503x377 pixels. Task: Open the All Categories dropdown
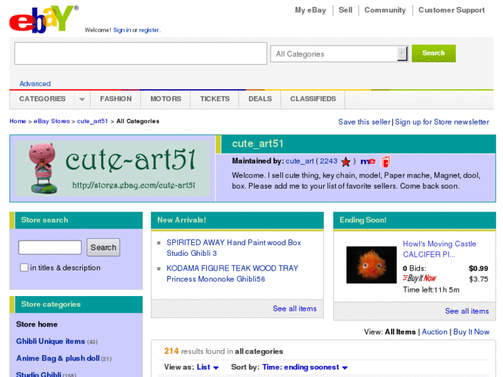click(x=340, y=54)
